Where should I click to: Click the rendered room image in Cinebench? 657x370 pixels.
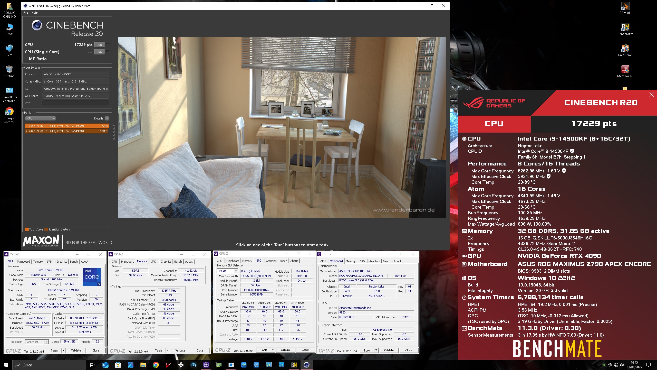pyautogui.click(x=282, y=127)
